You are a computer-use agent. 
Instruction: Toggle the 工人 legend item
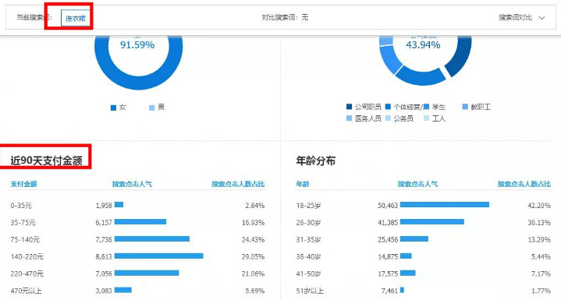point(435,118)
